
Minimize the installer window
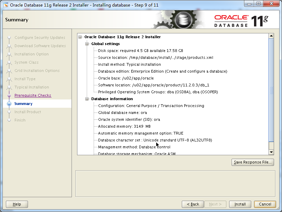pos(249,4)
